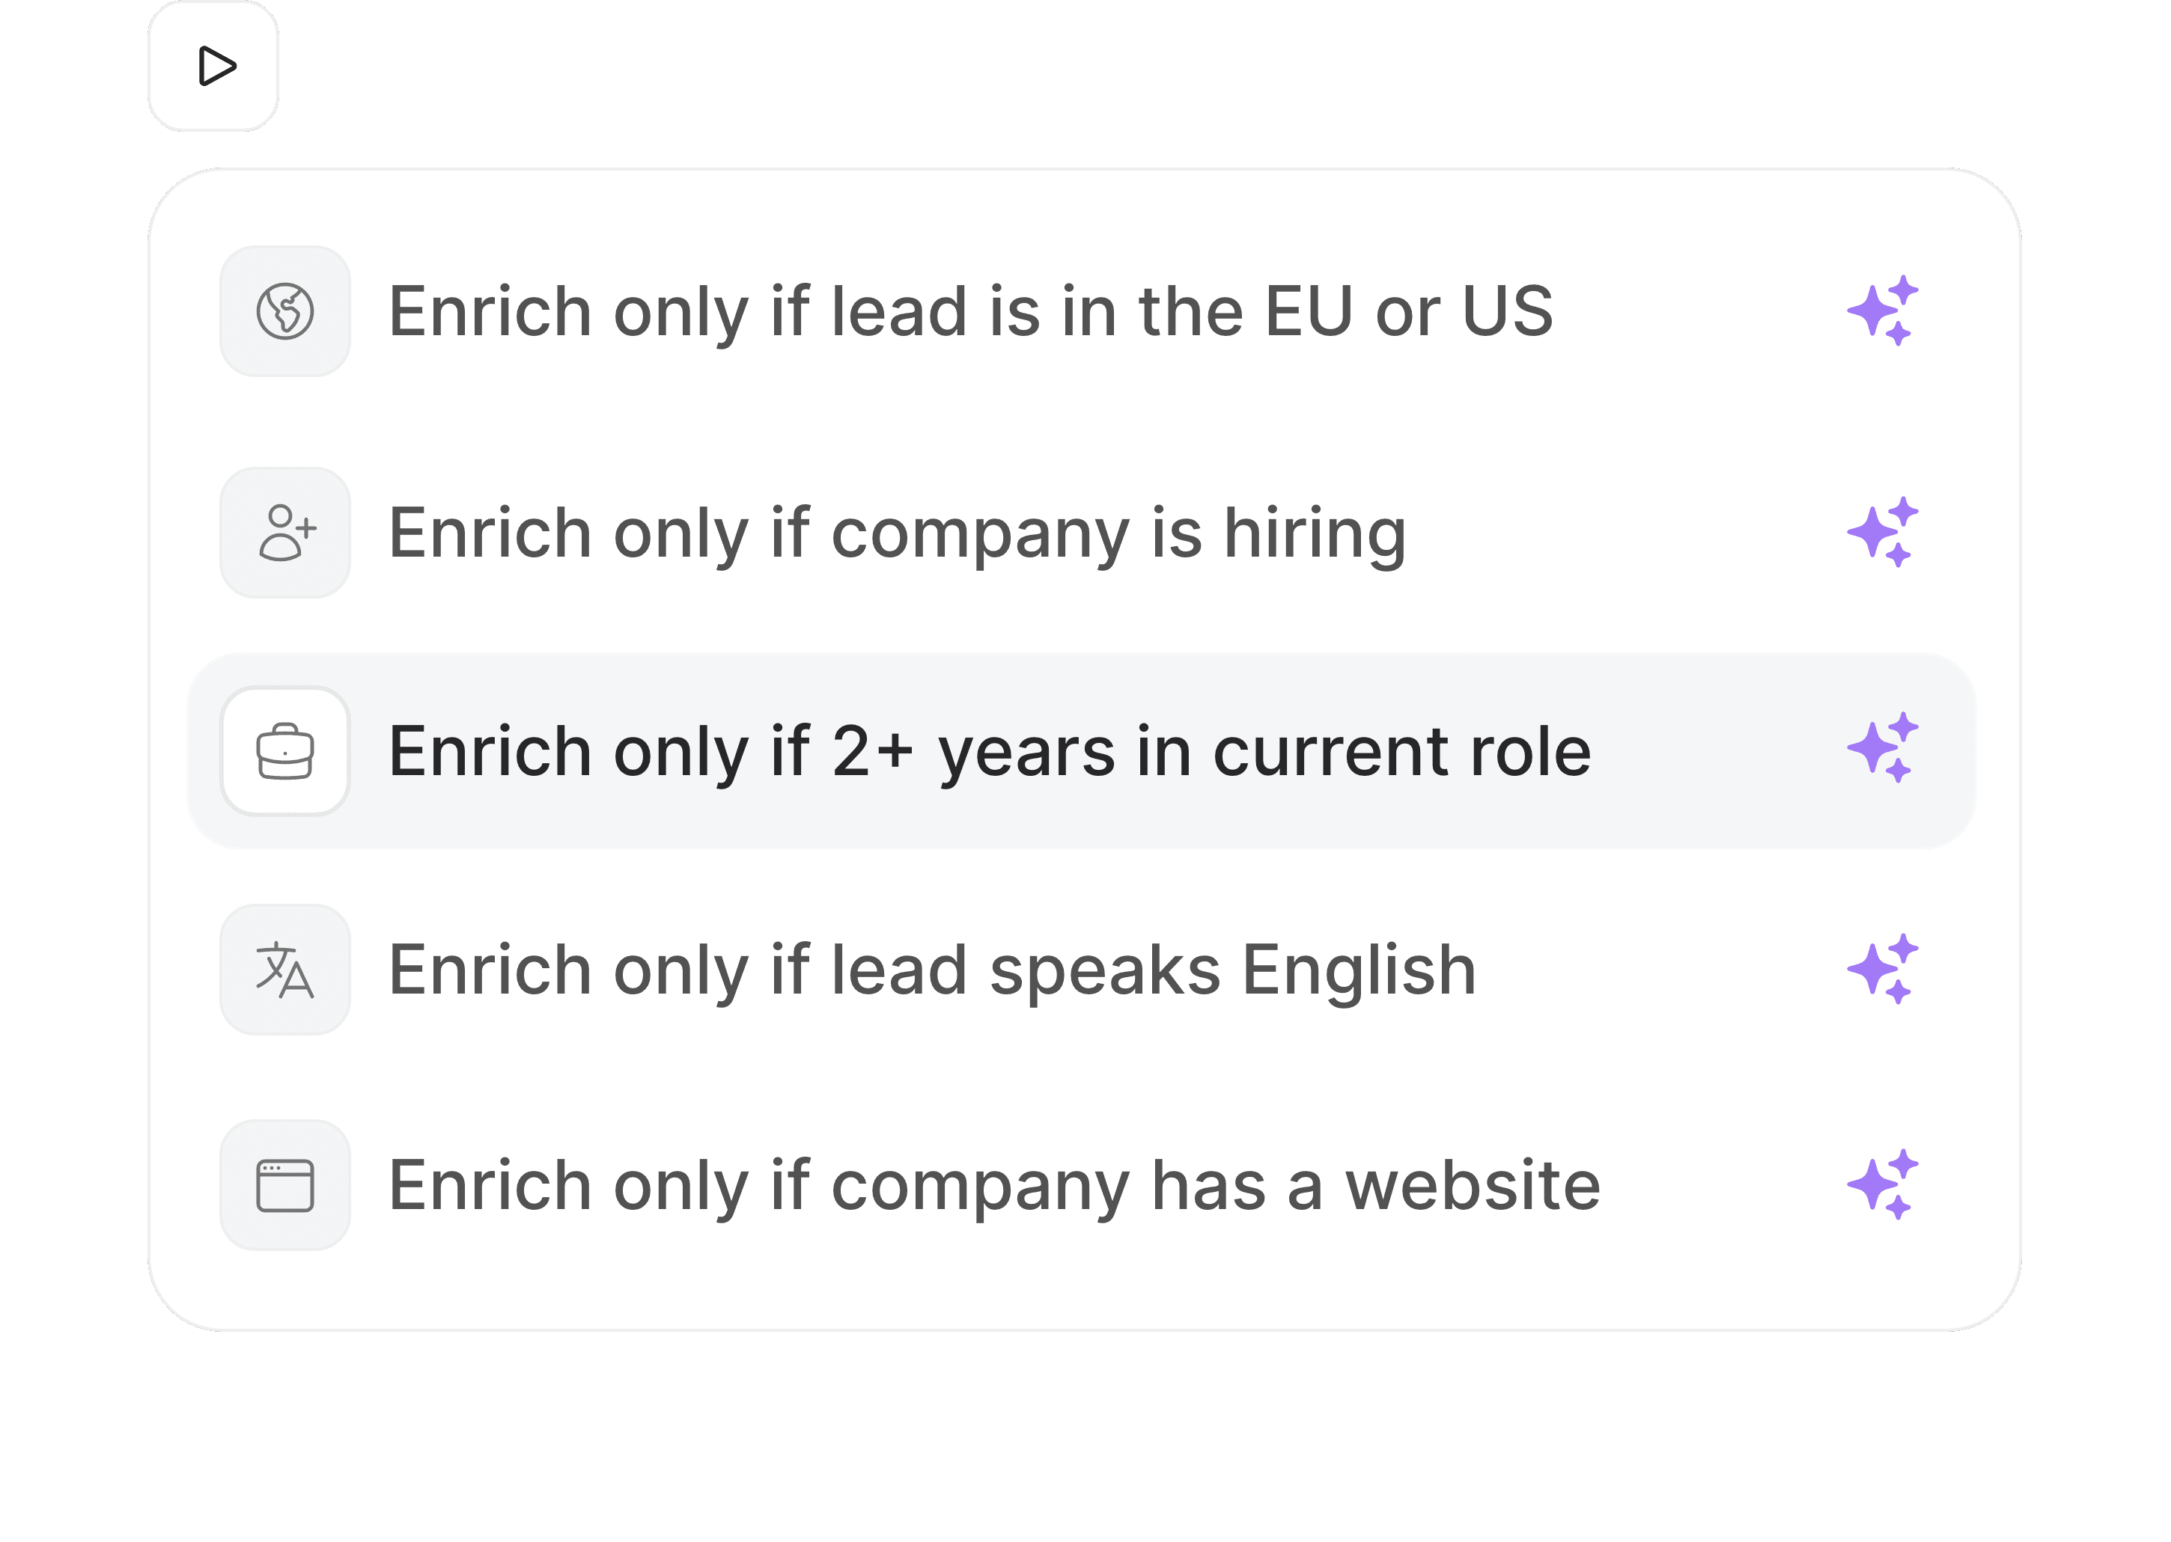Click sparkle icon beside 2+ years option

click(1883, 748)
